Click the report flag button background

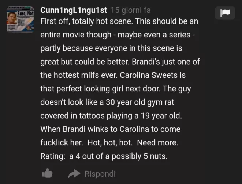(x=225, y=13)
